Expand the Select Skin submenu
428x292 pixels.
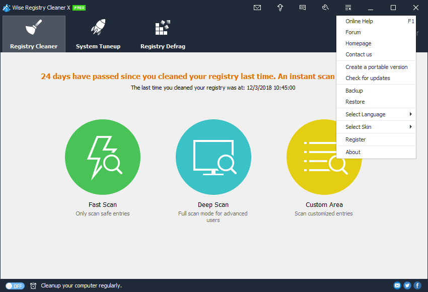pos(376,127)
